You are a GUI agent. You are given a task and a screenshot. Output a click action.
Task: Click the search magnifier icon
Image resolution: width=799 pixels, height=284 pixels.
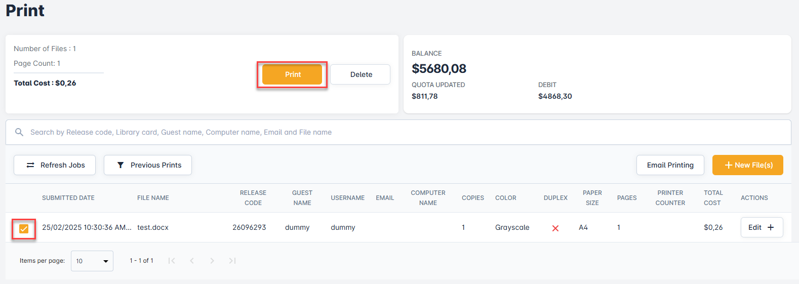click(19, 132)
